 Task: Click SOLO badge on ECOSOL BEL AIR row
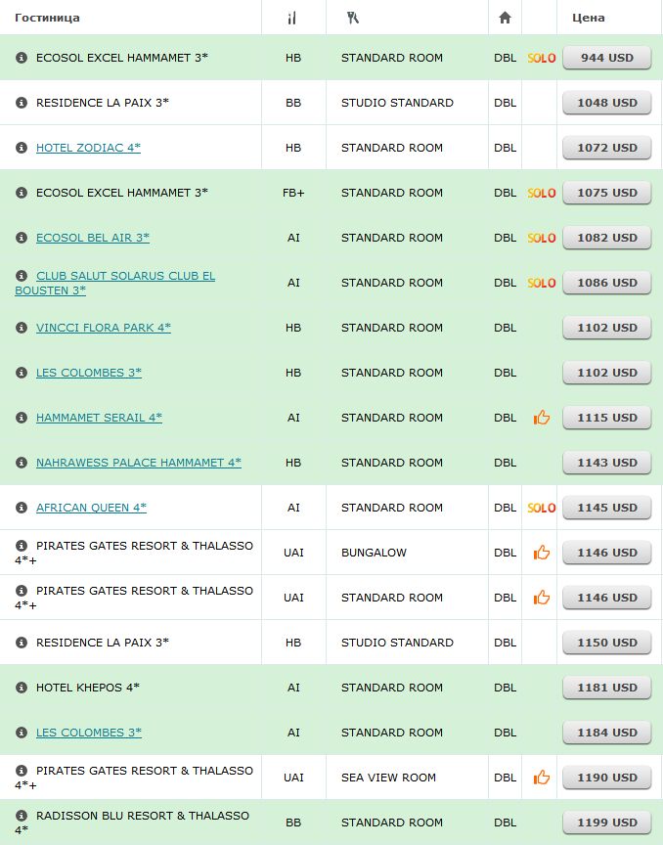(541, 238)
